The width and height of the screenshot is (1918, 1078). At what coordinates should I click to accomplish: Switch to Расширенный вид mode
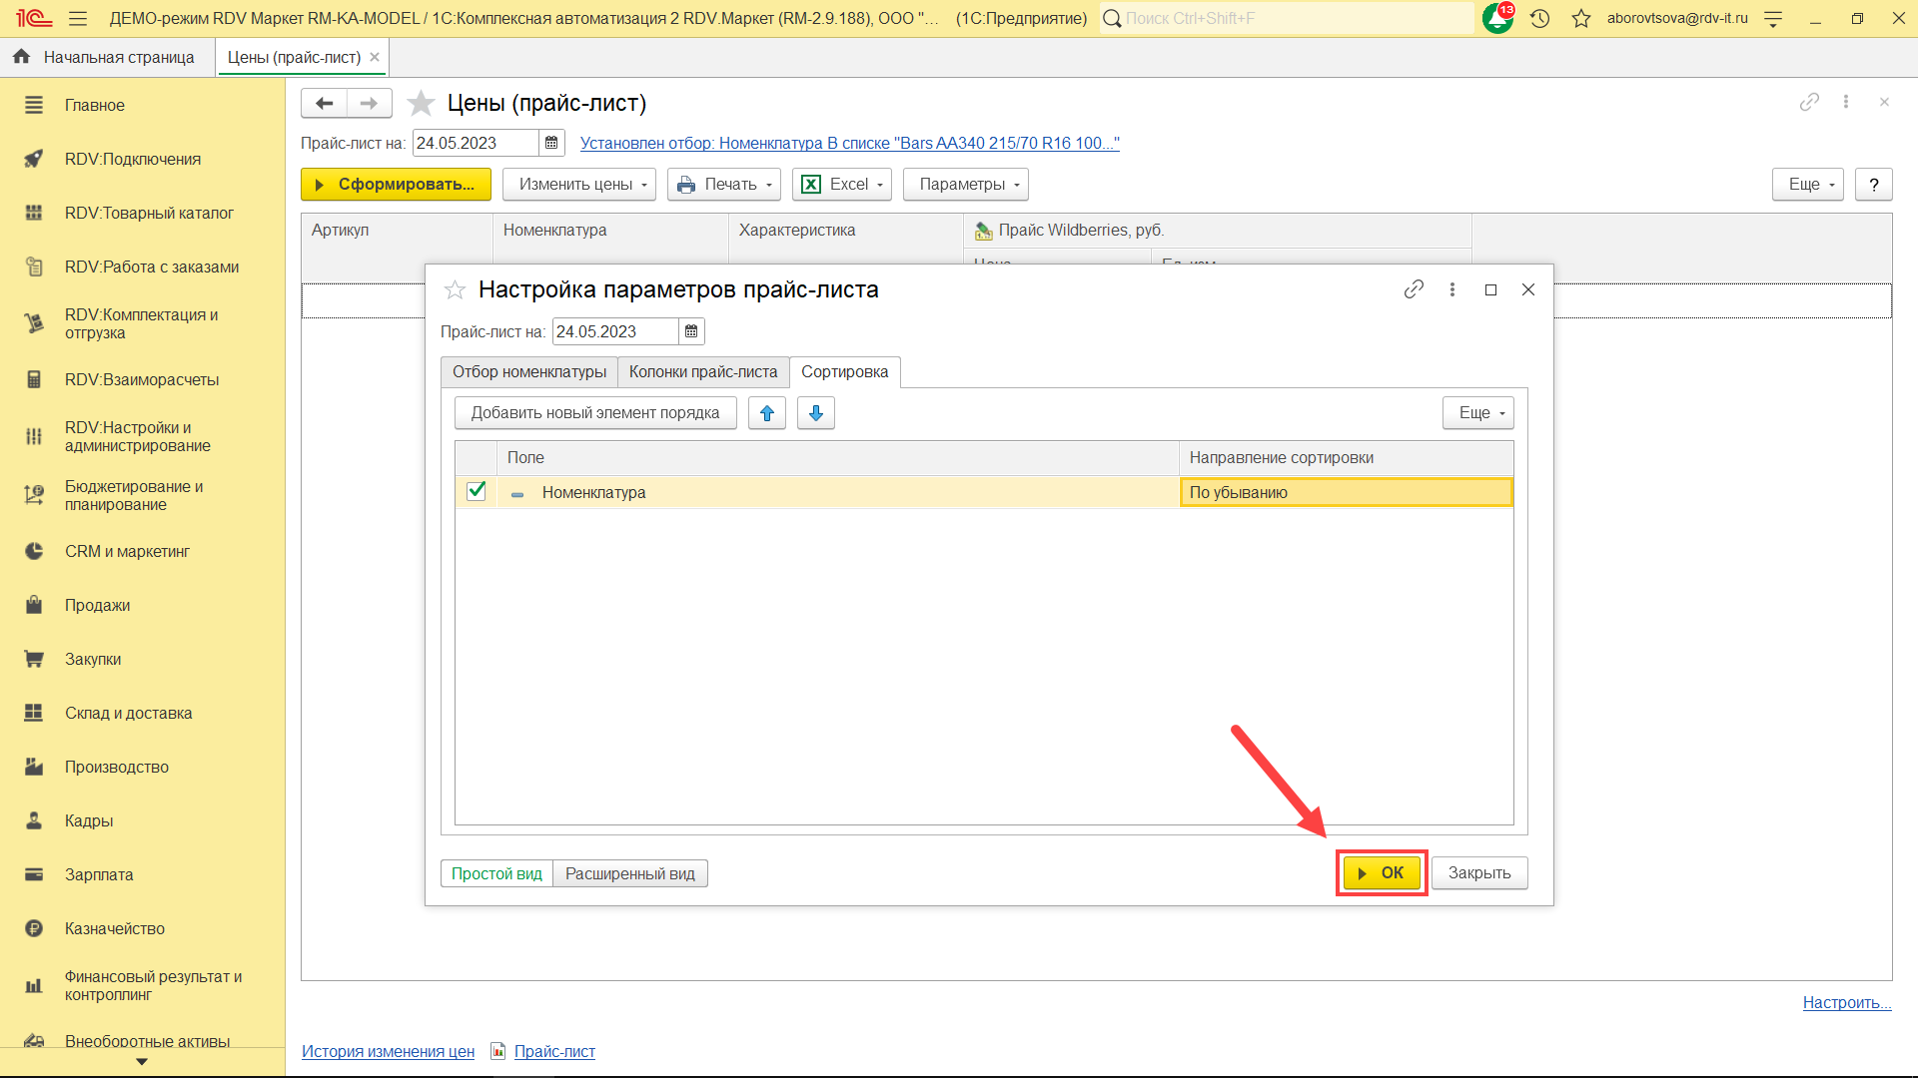[x=629, y=873]
